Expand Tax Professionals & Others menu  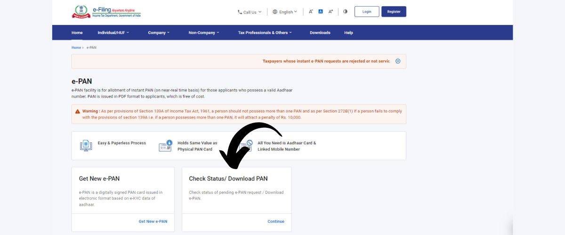tap(265, 33)
